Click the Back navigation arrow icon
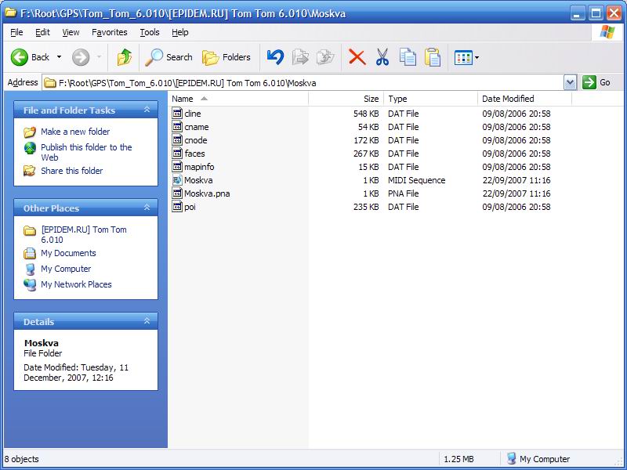Viewport: 627px width, 470px height. click(20, 57)
